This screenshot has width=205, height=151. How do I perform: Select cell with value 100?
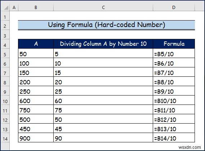[x=36, y=63]
